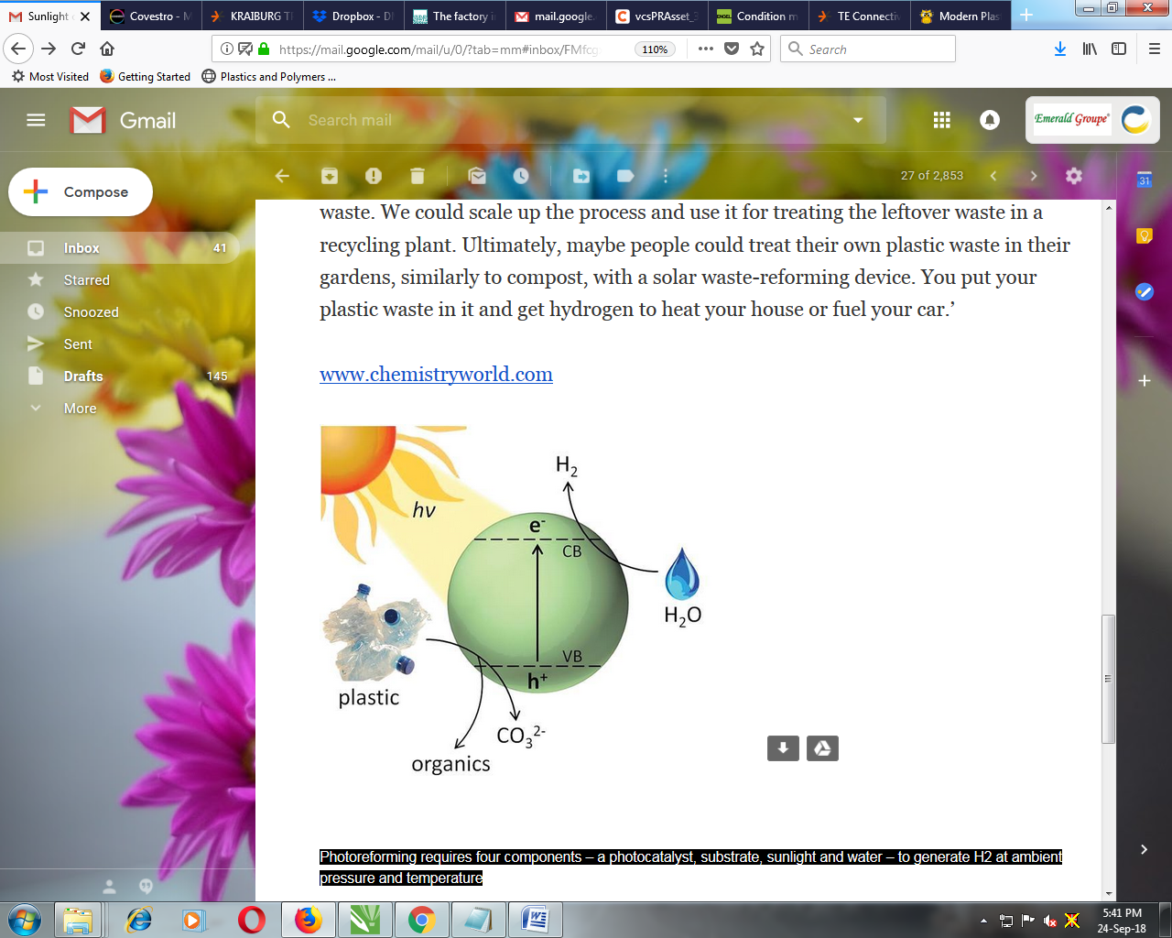Archive this email using the toolbar icon
Viewport: 1172px width, 938px height.
tap(330, 176)
